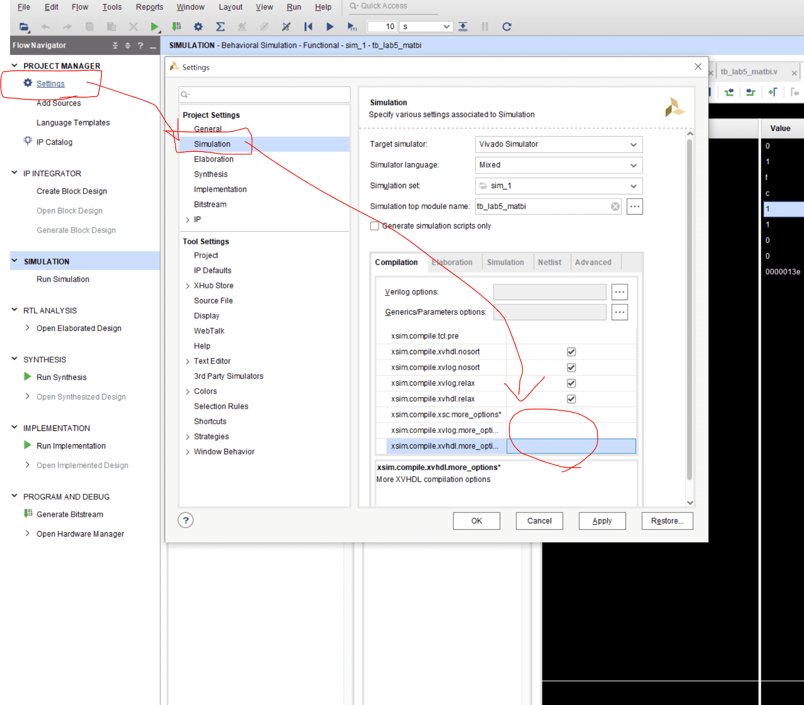Switch to the Advanced tab
The width and height of the screenshot is (804, 705).
pyautogui.click(x=593, y=262)
